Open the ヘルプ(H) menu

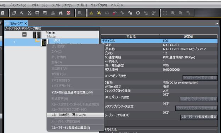point(117,5)
